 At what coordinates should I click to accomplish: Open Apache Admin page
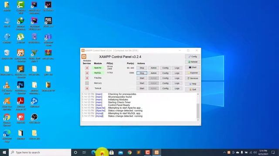pos(153,68)
